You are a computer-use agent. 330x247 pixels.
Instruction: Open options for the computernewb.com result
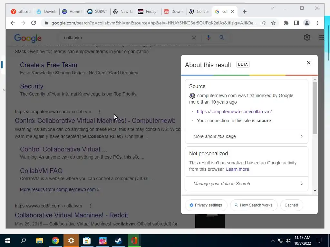pyautogui.click(x=99, y=112)
